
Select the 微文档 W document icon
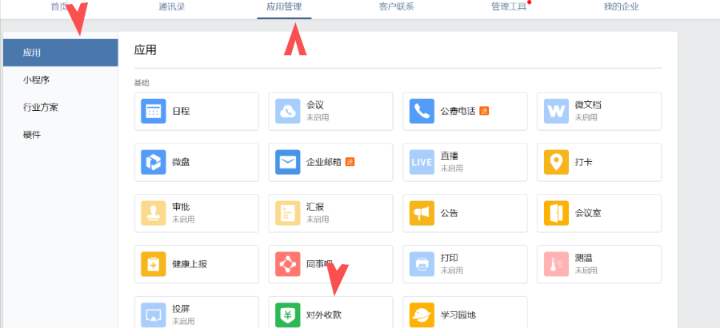click(556, 111)
